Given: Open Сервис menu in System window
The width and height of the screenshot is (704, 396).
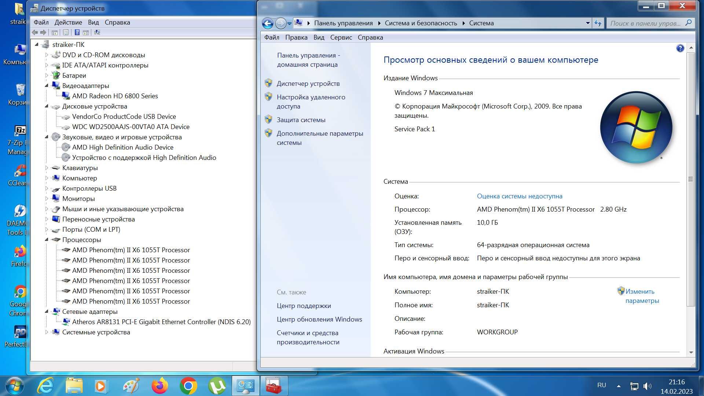Looking at the screenshot, I should 341,37.
